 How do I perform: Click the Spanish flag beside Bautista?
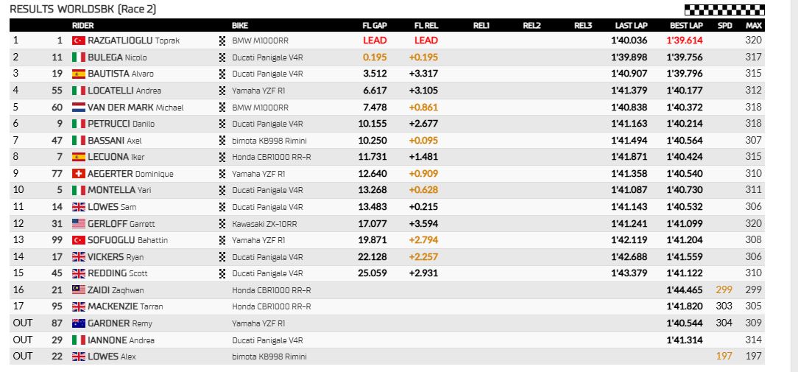click(x=78, y=74)
